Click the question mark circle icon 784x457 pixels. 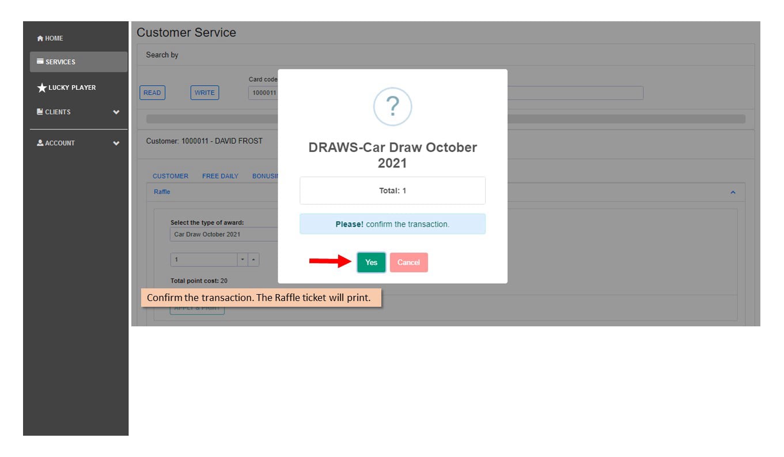(392, 106)
